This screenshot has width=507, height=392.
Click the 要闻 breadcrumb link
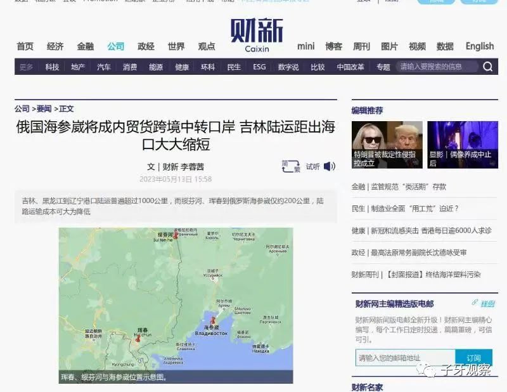[44, 108]
